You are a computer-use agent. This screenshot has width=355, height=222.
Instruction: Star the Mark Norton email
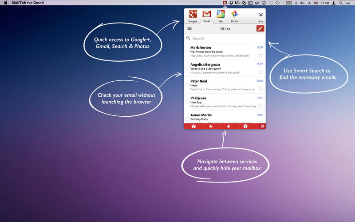pyautogui.click(x=261, y=55)
